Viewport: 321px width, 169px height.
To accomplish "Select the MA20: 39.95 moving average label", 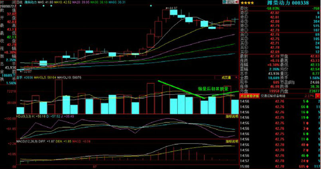I will [81, 2].
